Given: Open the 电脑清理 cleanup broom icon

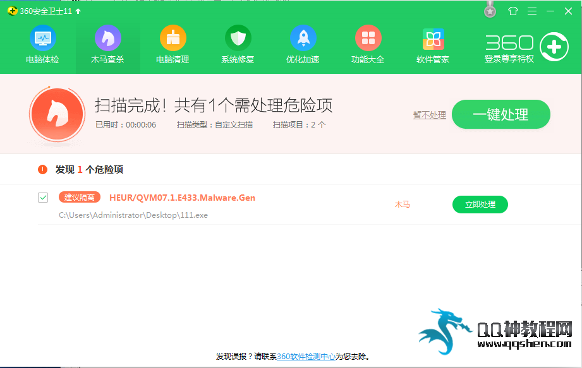Looking at the screenshot, I should click(x=173, y=38).
